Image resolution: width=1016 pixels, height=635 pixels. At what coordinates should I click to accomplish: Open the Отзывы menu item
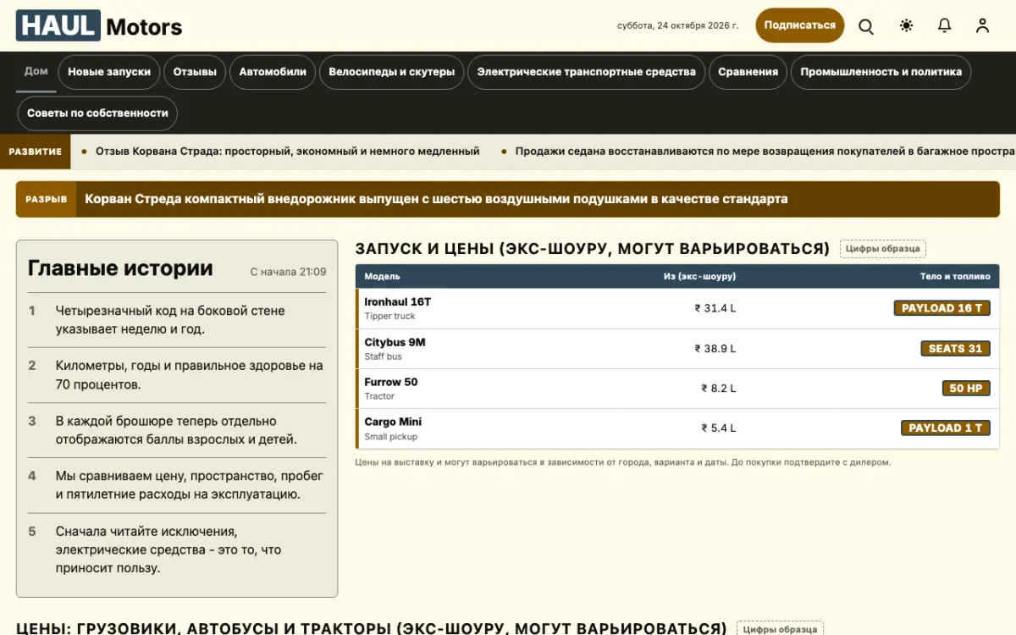(195, 72)
